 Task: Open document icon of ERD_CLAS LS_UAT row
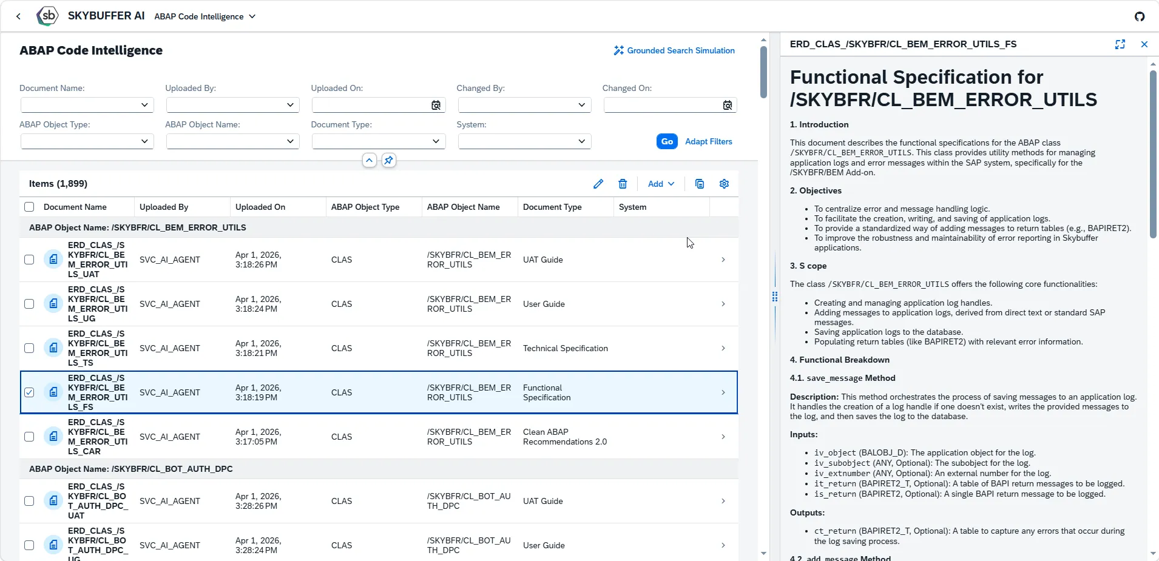pos(53,260)
